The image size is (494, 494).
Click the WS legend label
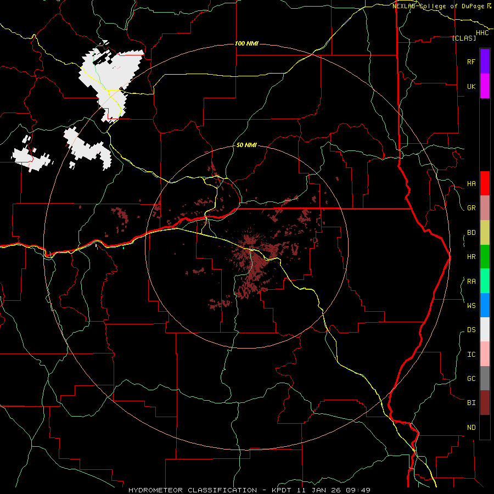(471, 305)
